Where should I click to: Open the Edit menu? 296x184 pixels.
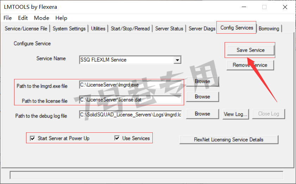click(23, 18)
